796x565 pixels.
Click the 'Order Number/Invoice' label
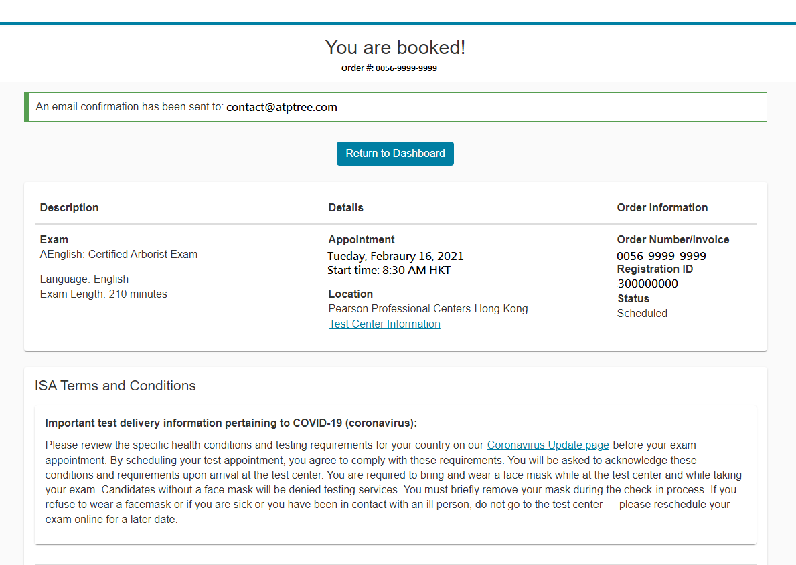[x=673, y=239]
